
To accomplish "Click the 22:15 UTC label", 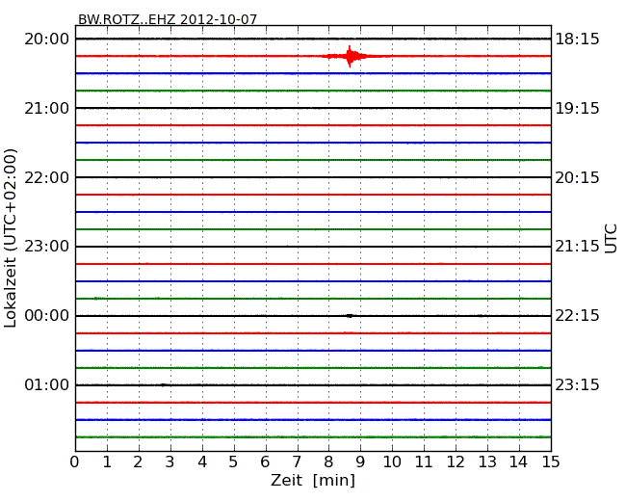I will pos(577,316).
